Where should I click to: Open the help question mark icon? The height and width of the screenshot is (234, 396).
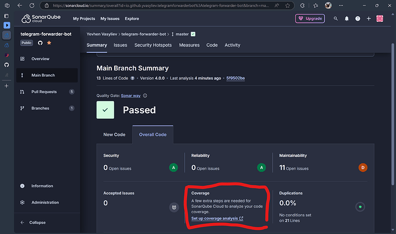pyautogui.click(x=358, y=18)
